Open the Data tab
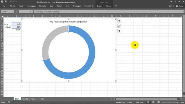This screenshot has width=185, height=104. pyautogui.click(x=51, y=6)
